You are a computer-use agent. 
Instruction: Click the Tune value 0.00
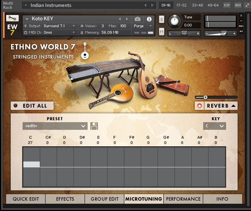[x=188, y=25]
